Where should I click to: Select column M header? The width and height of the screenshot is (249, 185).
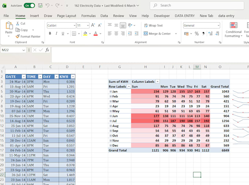click(x=197, y=67)
